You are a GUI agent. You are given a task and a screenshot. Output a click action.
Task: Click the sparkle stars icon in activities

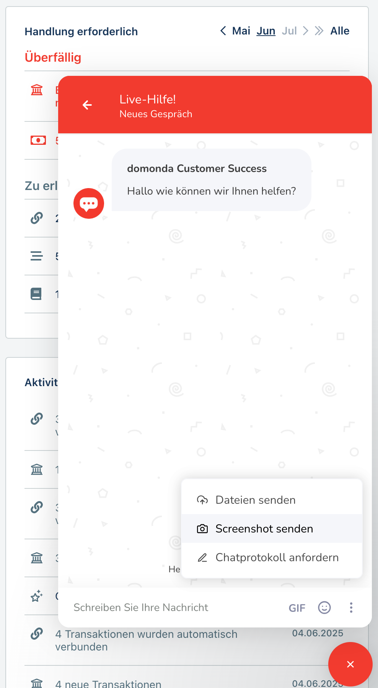click(x=37, y=596)
